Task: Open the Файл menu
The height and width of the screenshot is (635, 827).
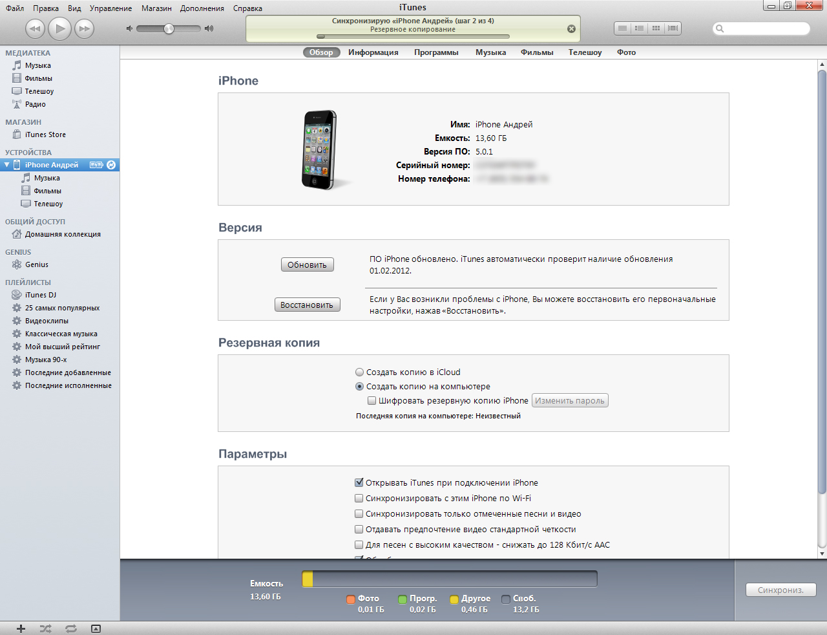Action: coord(15,8)
